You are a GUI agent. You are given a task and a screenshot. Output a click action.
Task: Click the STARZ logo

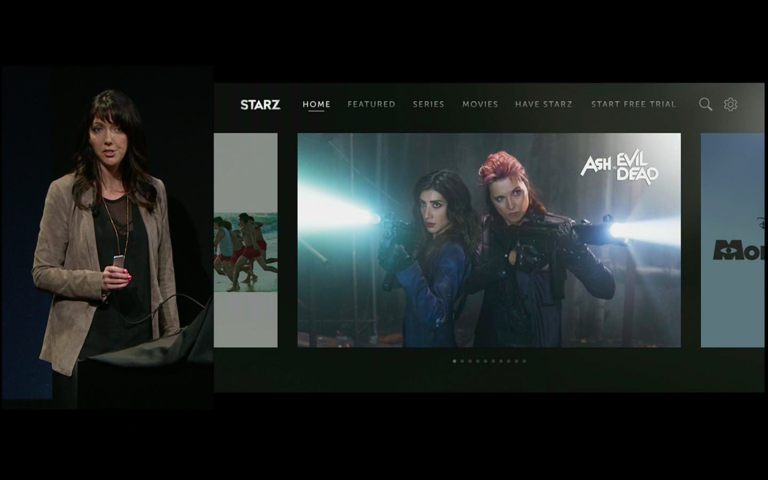point(260,105)
